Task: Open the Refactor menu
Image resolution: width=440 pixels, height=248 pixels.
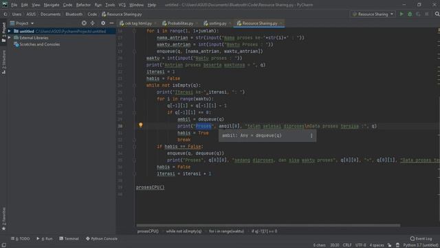Action: coord(83,5)
